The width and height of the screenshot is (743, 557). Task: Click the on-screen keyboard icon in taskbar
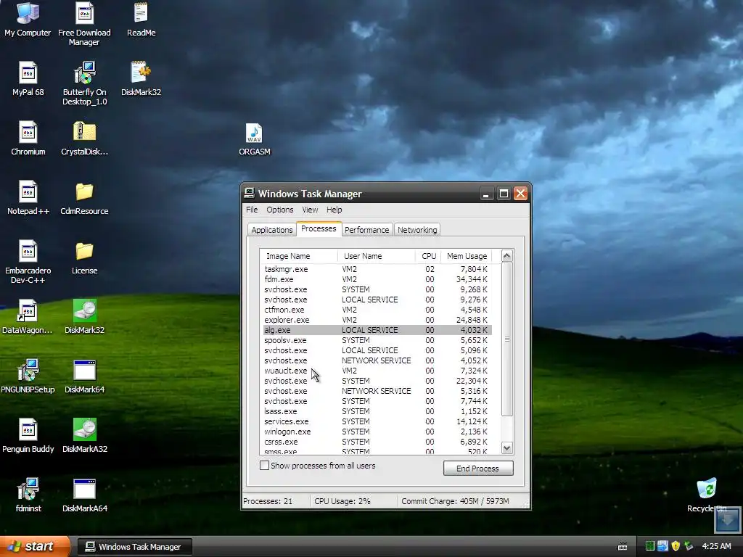coord(623,547)
